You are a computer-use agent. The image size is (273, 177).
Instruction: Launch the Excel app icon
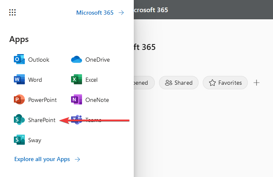click(x=77, y=79)
